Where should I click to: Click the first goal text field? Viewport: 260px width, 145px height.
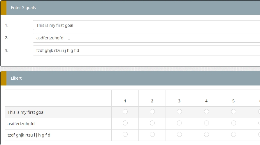(146, 25)
